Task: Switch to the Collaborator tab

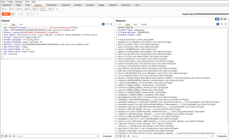Action: [x=51, y=5]
